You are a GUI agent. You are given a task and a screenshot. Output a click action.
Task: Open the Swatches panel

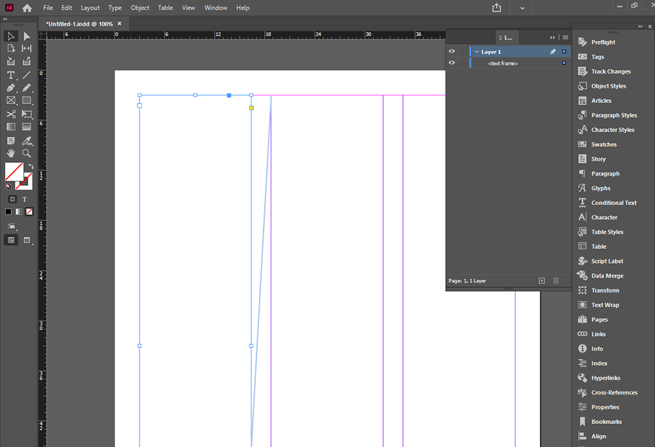click(x=603, y=144)
